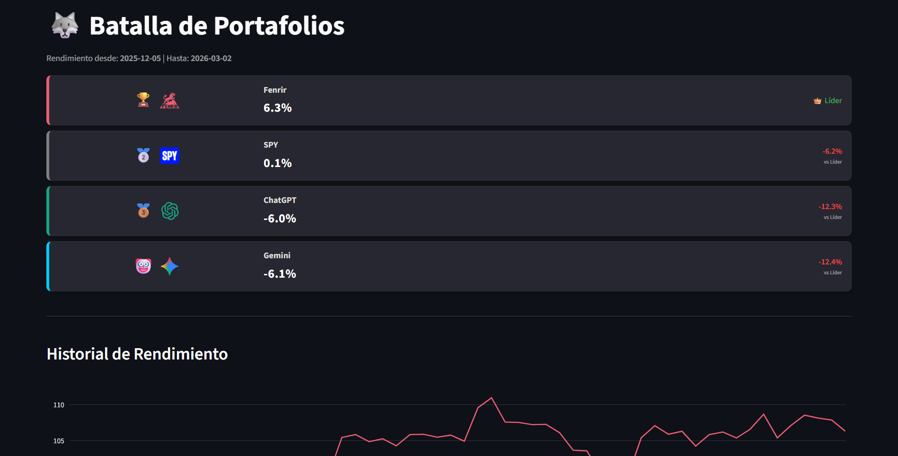Click the clown face emoji icon

click(143, 266)
